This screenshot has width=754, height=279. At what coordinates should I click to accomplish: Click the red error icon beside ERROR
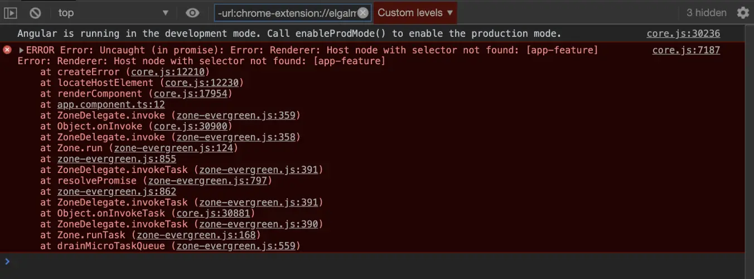pyautogui.click(x=7, y=50)
